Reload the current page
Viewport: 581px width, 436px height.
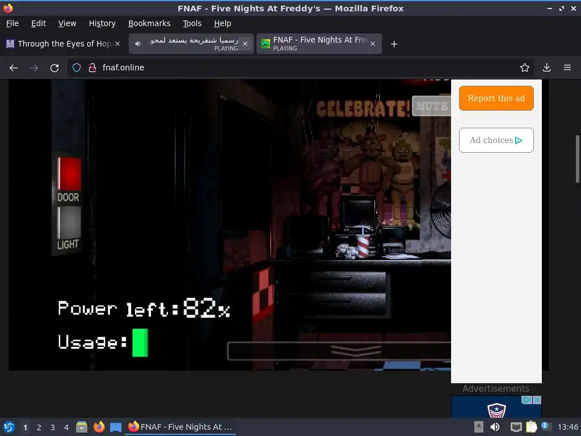click(x=54, y=68)
